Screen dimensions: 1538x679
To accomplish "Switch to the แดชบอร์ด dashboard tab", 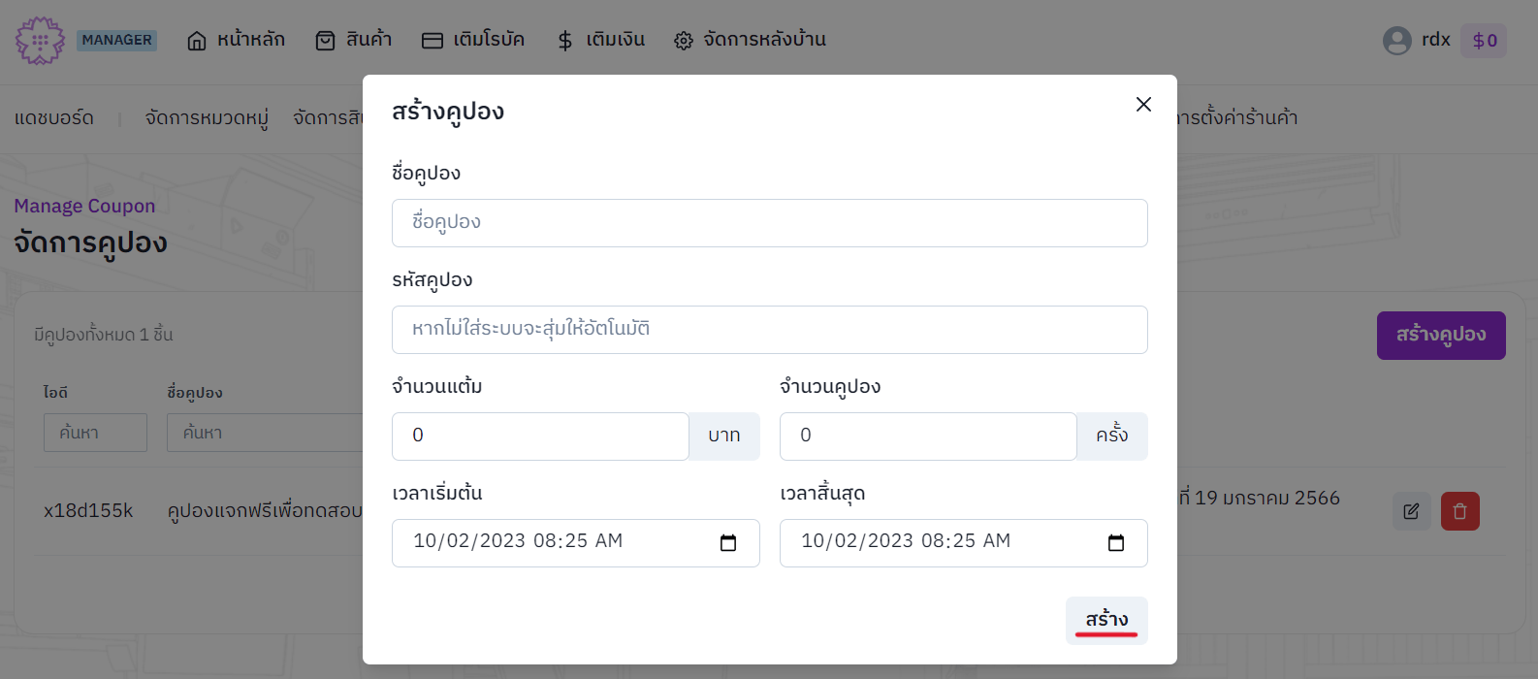I will coord(54,118).
